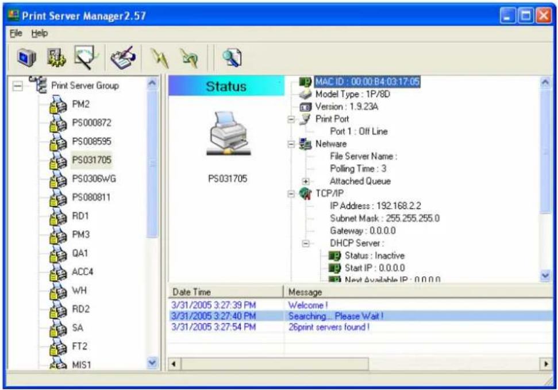The width and height of the screenshot is (558, 390).
Task: Click the Date Time column header
Action: pos(226,292)
